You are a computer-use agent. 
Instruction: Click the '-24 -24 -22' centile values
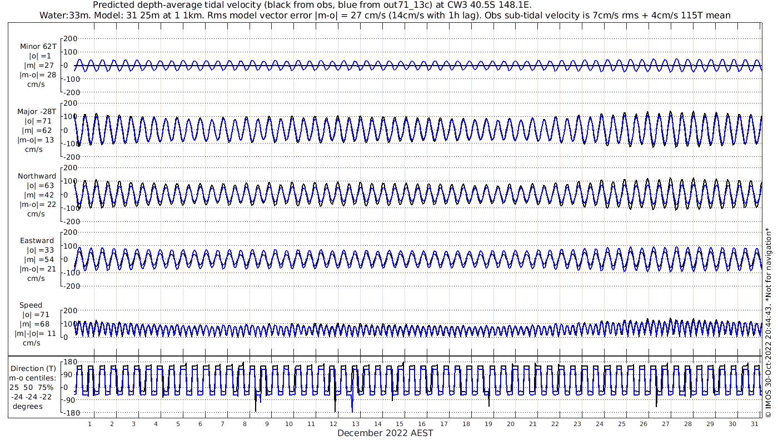pyautogui.click(x=31, y=397)
